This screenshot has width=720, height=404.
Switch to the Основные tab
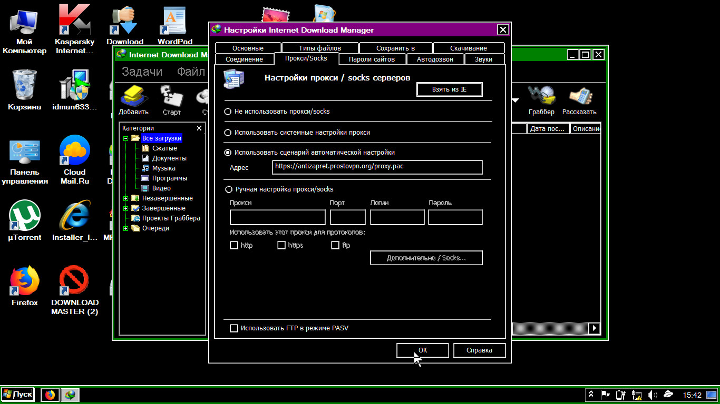click(248, 48)
